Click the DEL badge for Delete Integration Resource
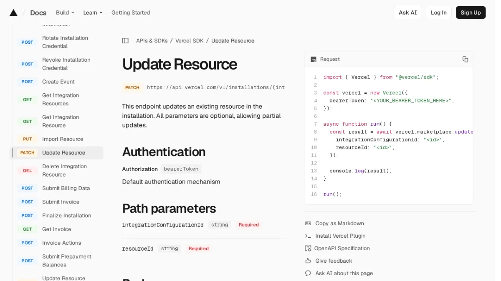This screenshot has width=501, height=281. point(28,171)
